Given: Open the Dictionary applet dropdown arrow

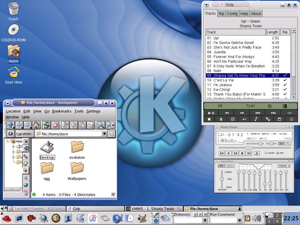Looking at the screenshot, I should (x=205, y=220).
